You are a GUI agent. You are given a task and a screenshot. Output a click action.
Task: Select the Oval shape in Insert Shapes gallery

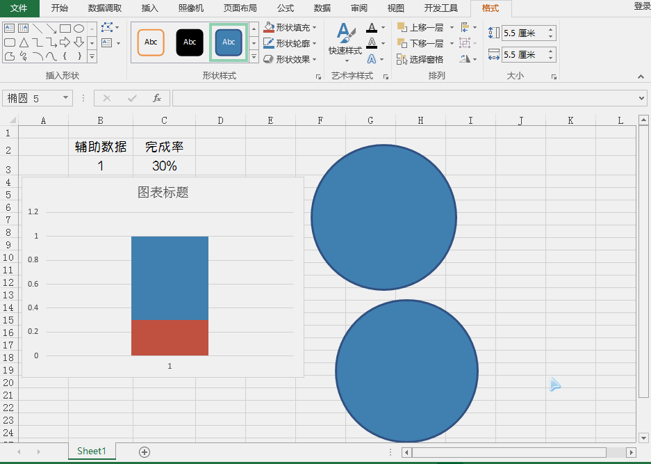click(x=79, y=28)
